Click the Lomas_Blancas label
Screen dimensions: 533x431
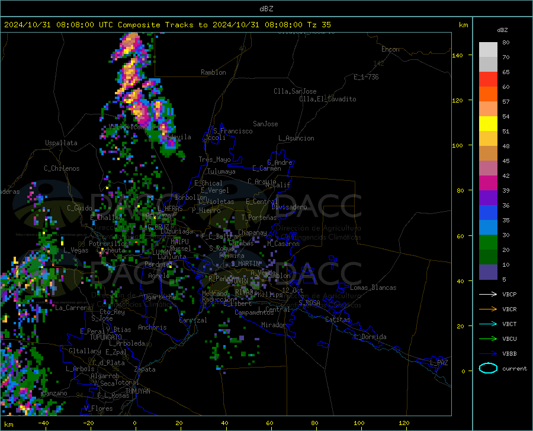[x=373, y=288]
